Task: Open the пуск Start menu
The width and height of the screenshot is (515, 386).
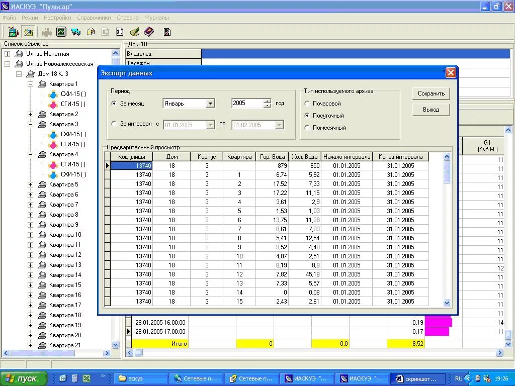Action: [23, 378]
